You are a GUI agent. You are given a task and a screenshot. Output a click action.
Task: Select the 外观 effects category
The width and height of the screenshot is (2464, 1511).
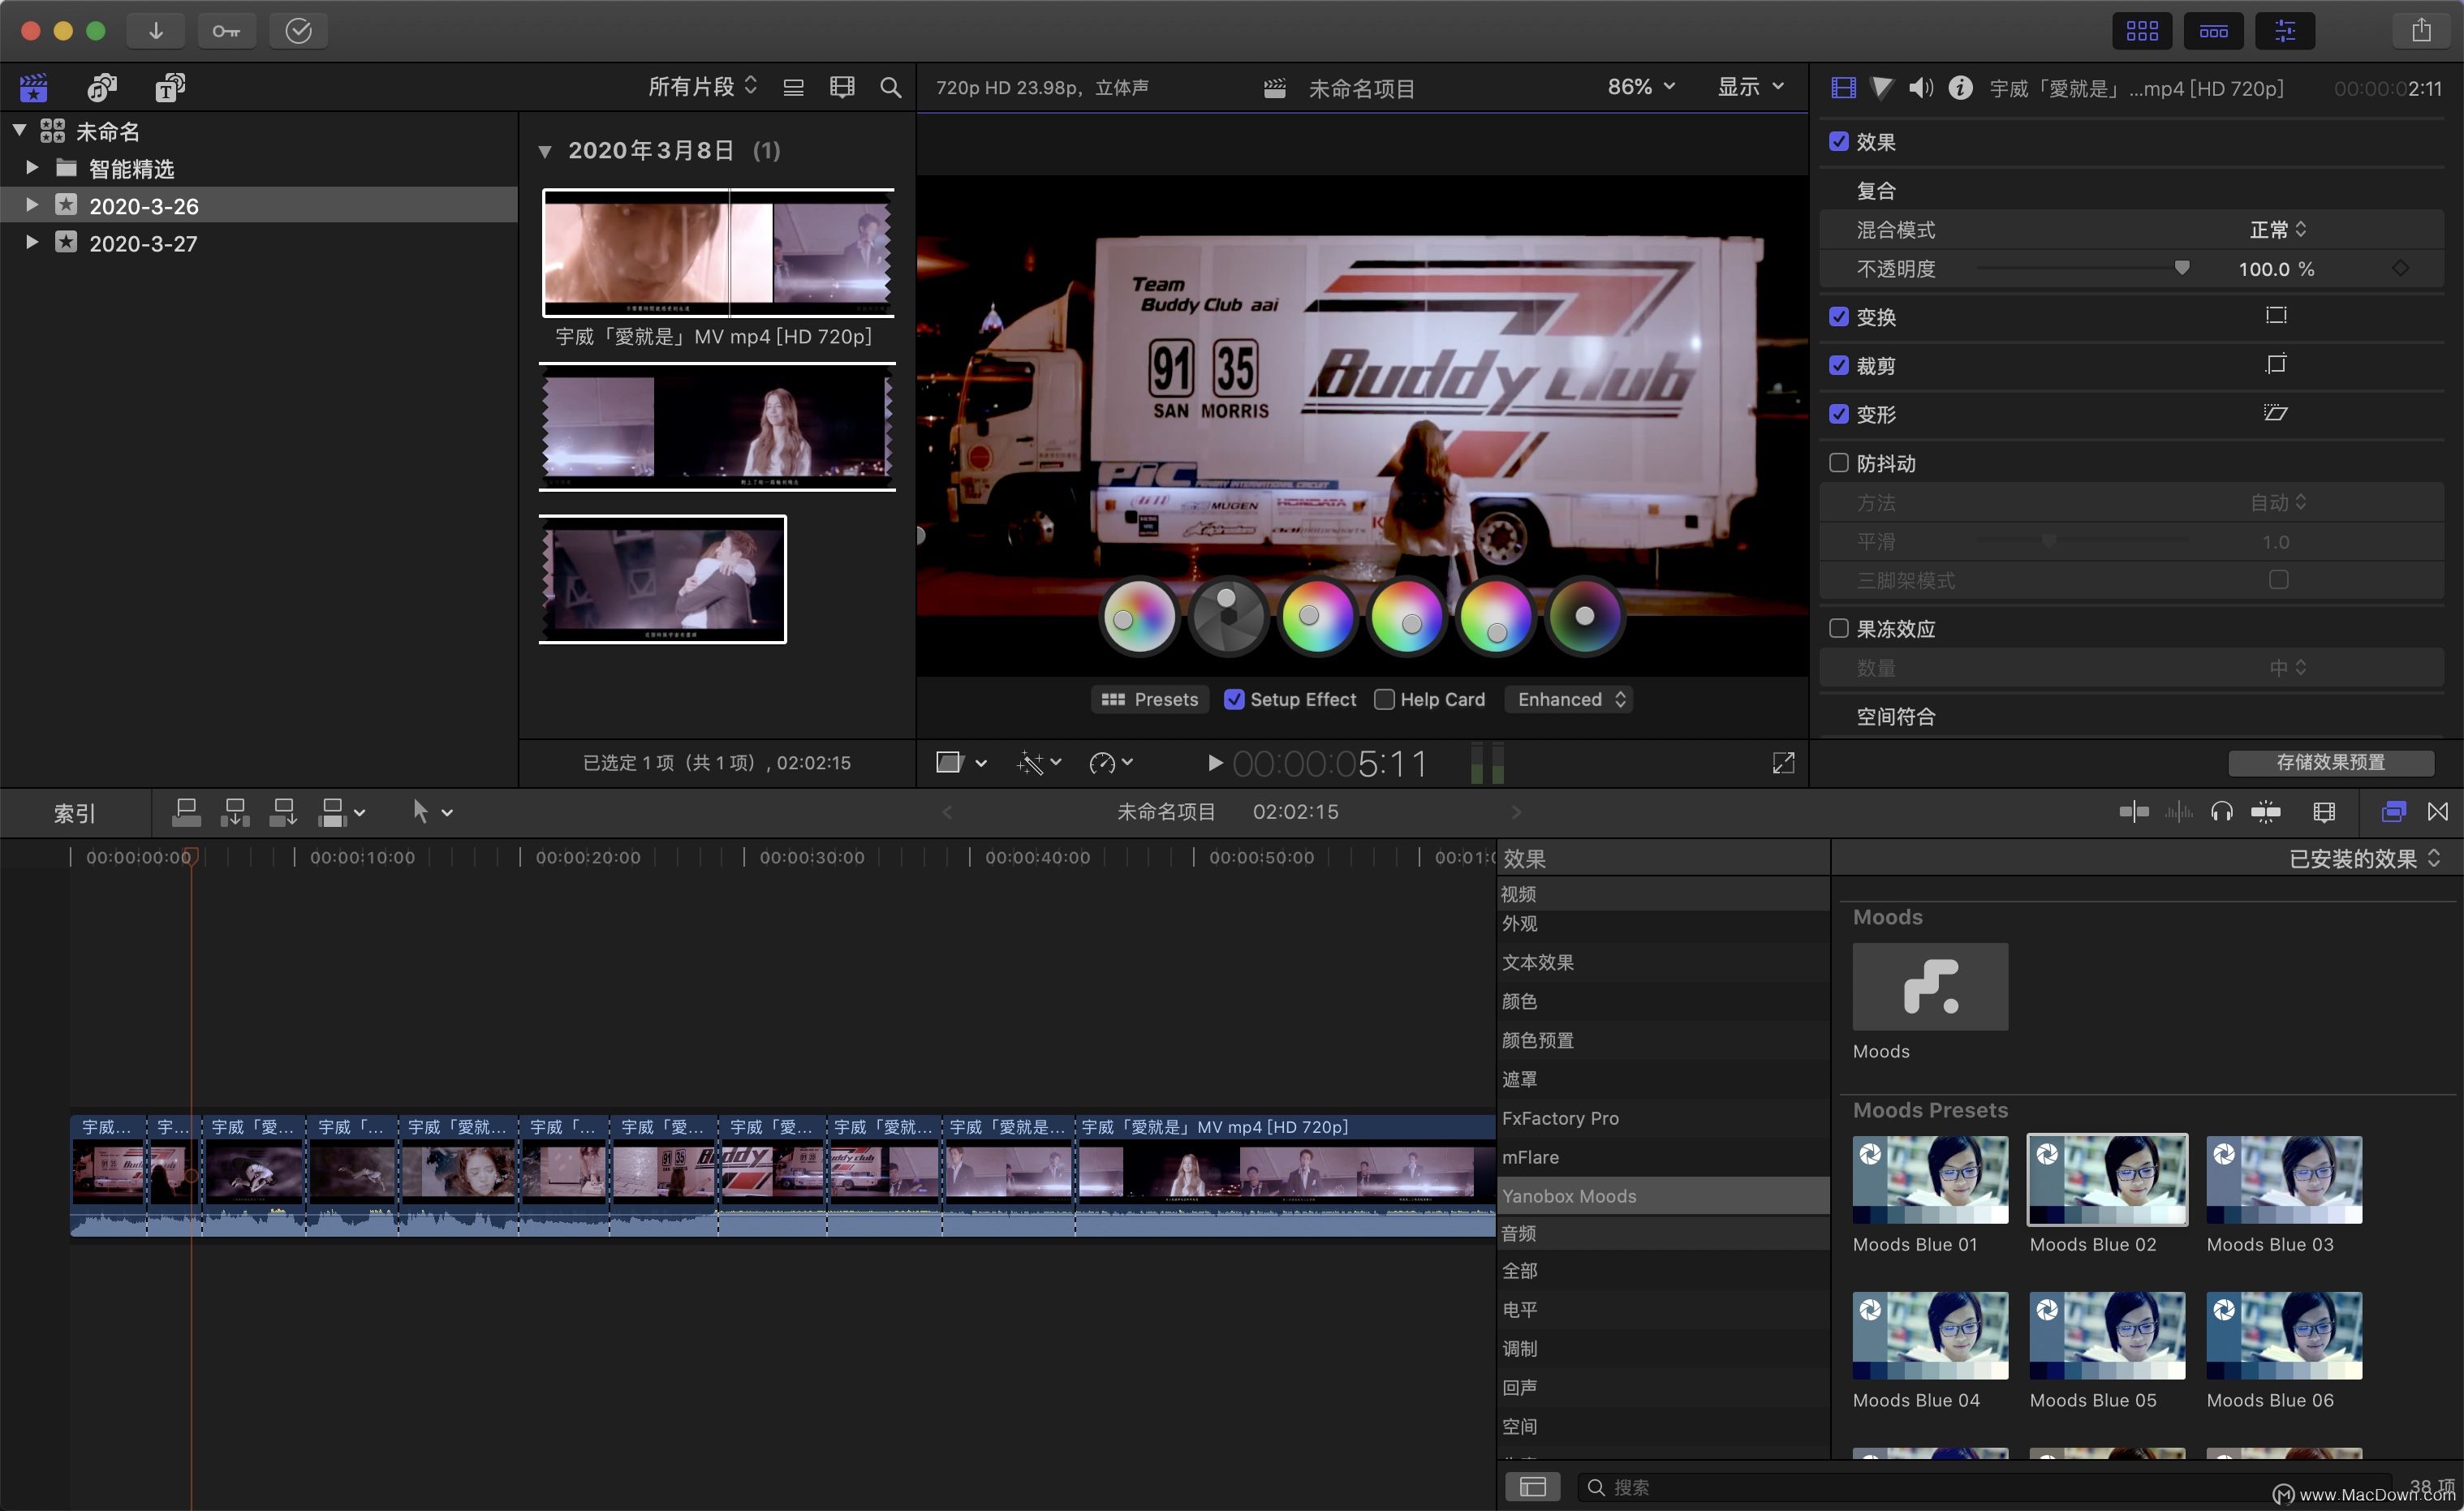pos(1663,924)
